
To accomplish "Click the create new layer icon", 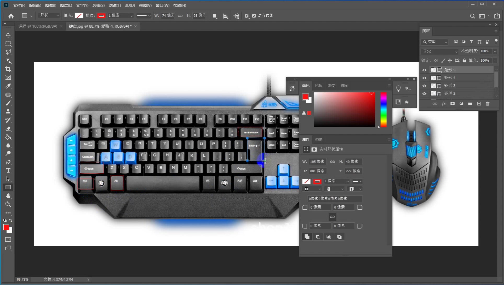I will coord(479,104).
